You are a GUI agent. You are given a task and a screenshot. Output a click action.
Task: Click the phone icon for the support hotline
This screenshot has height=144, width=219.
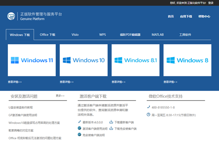tap(148, 107)
